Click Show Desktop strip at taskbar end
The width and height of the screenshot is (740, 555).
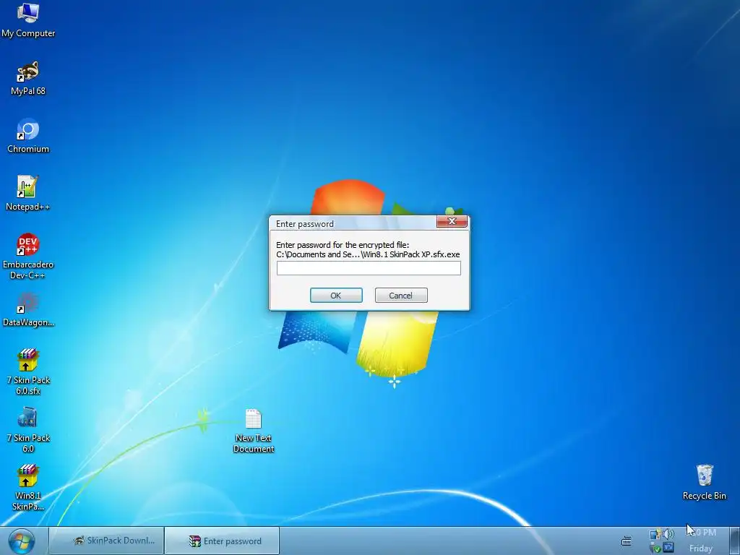pos(734,541)
